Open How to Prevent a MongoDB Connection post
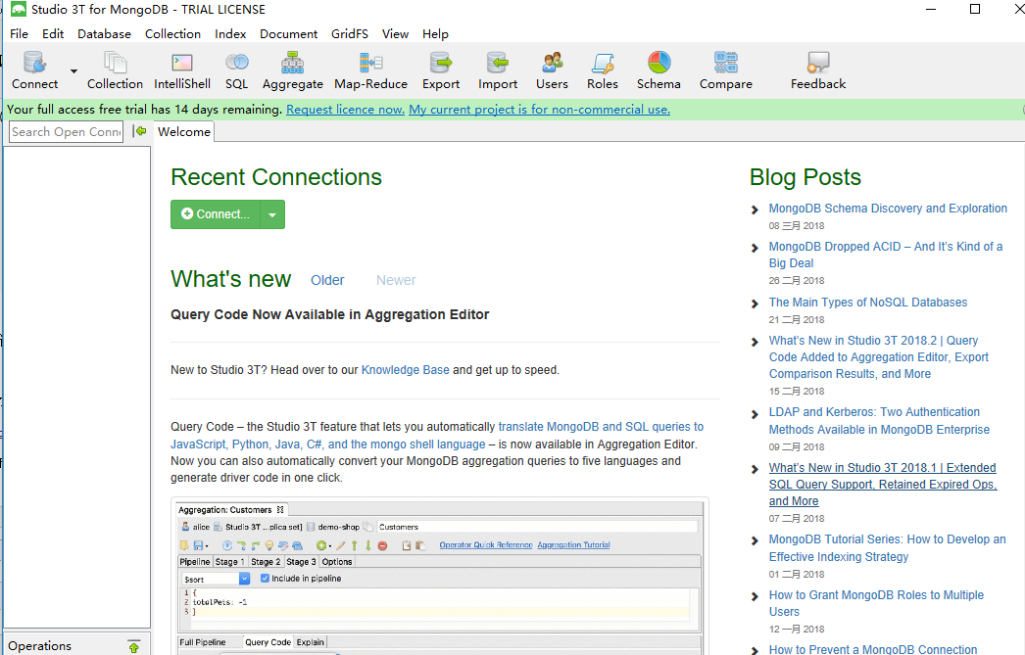1025x655 pixels. pyautogui.click(x=873, y=649)
